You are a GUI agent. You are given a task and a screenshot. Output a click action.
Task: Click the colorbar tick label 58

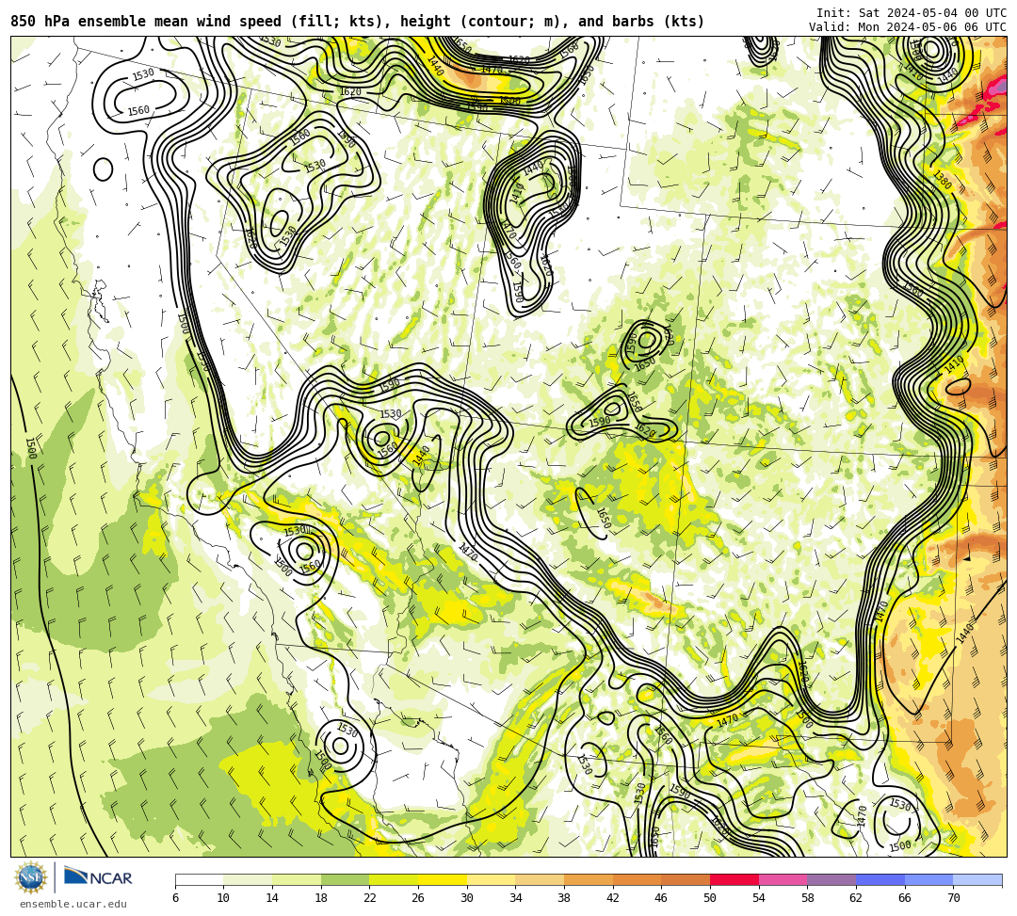808,898
